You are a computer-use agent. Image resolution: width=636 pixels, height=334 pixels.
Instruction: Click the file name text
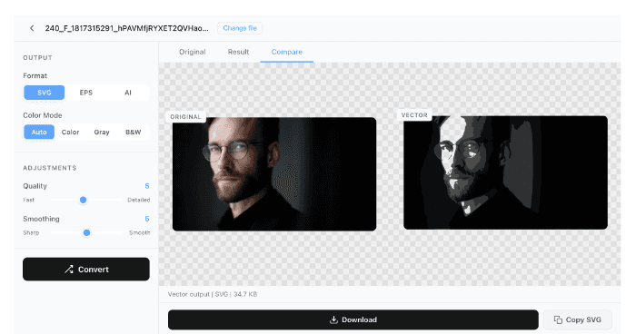coord(126,28)
